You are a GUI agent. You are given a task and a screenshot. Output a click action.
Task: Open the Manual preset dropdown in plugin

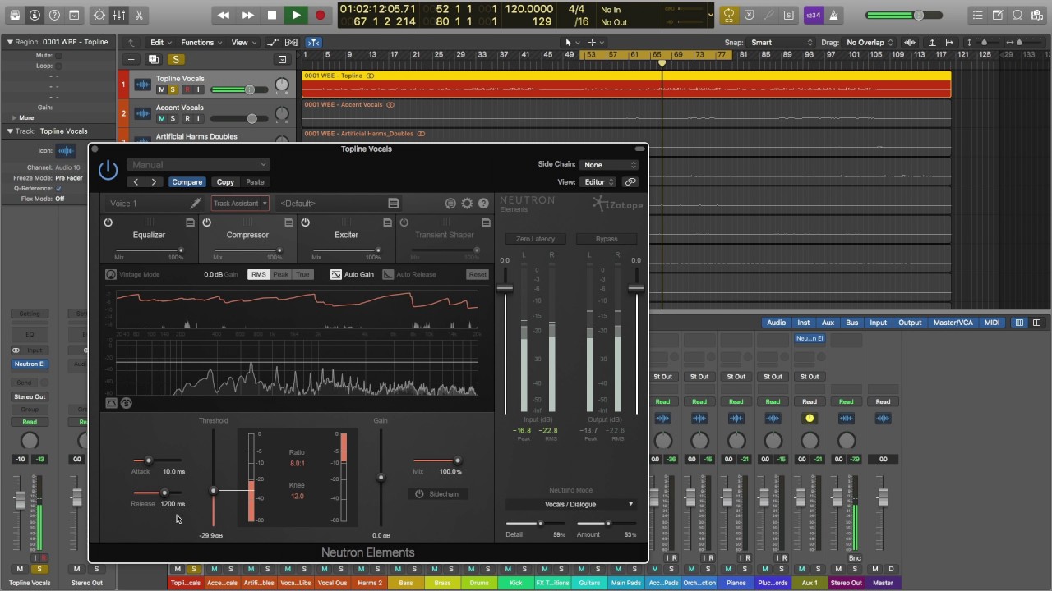pyautogui.click(x=197, y=165)
